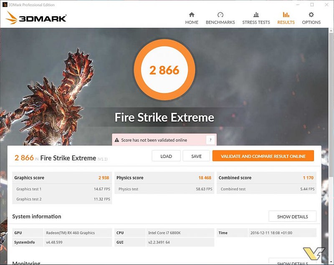Click the Graphics score label

(x=29, y=177)
